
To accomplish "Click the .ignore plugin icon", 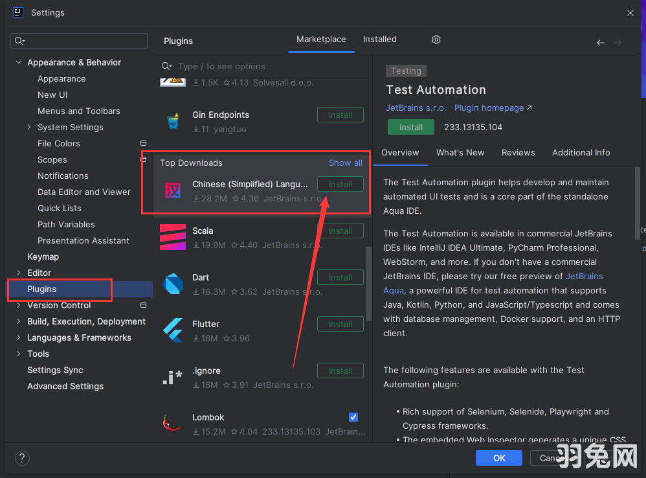I will [173, 377].
